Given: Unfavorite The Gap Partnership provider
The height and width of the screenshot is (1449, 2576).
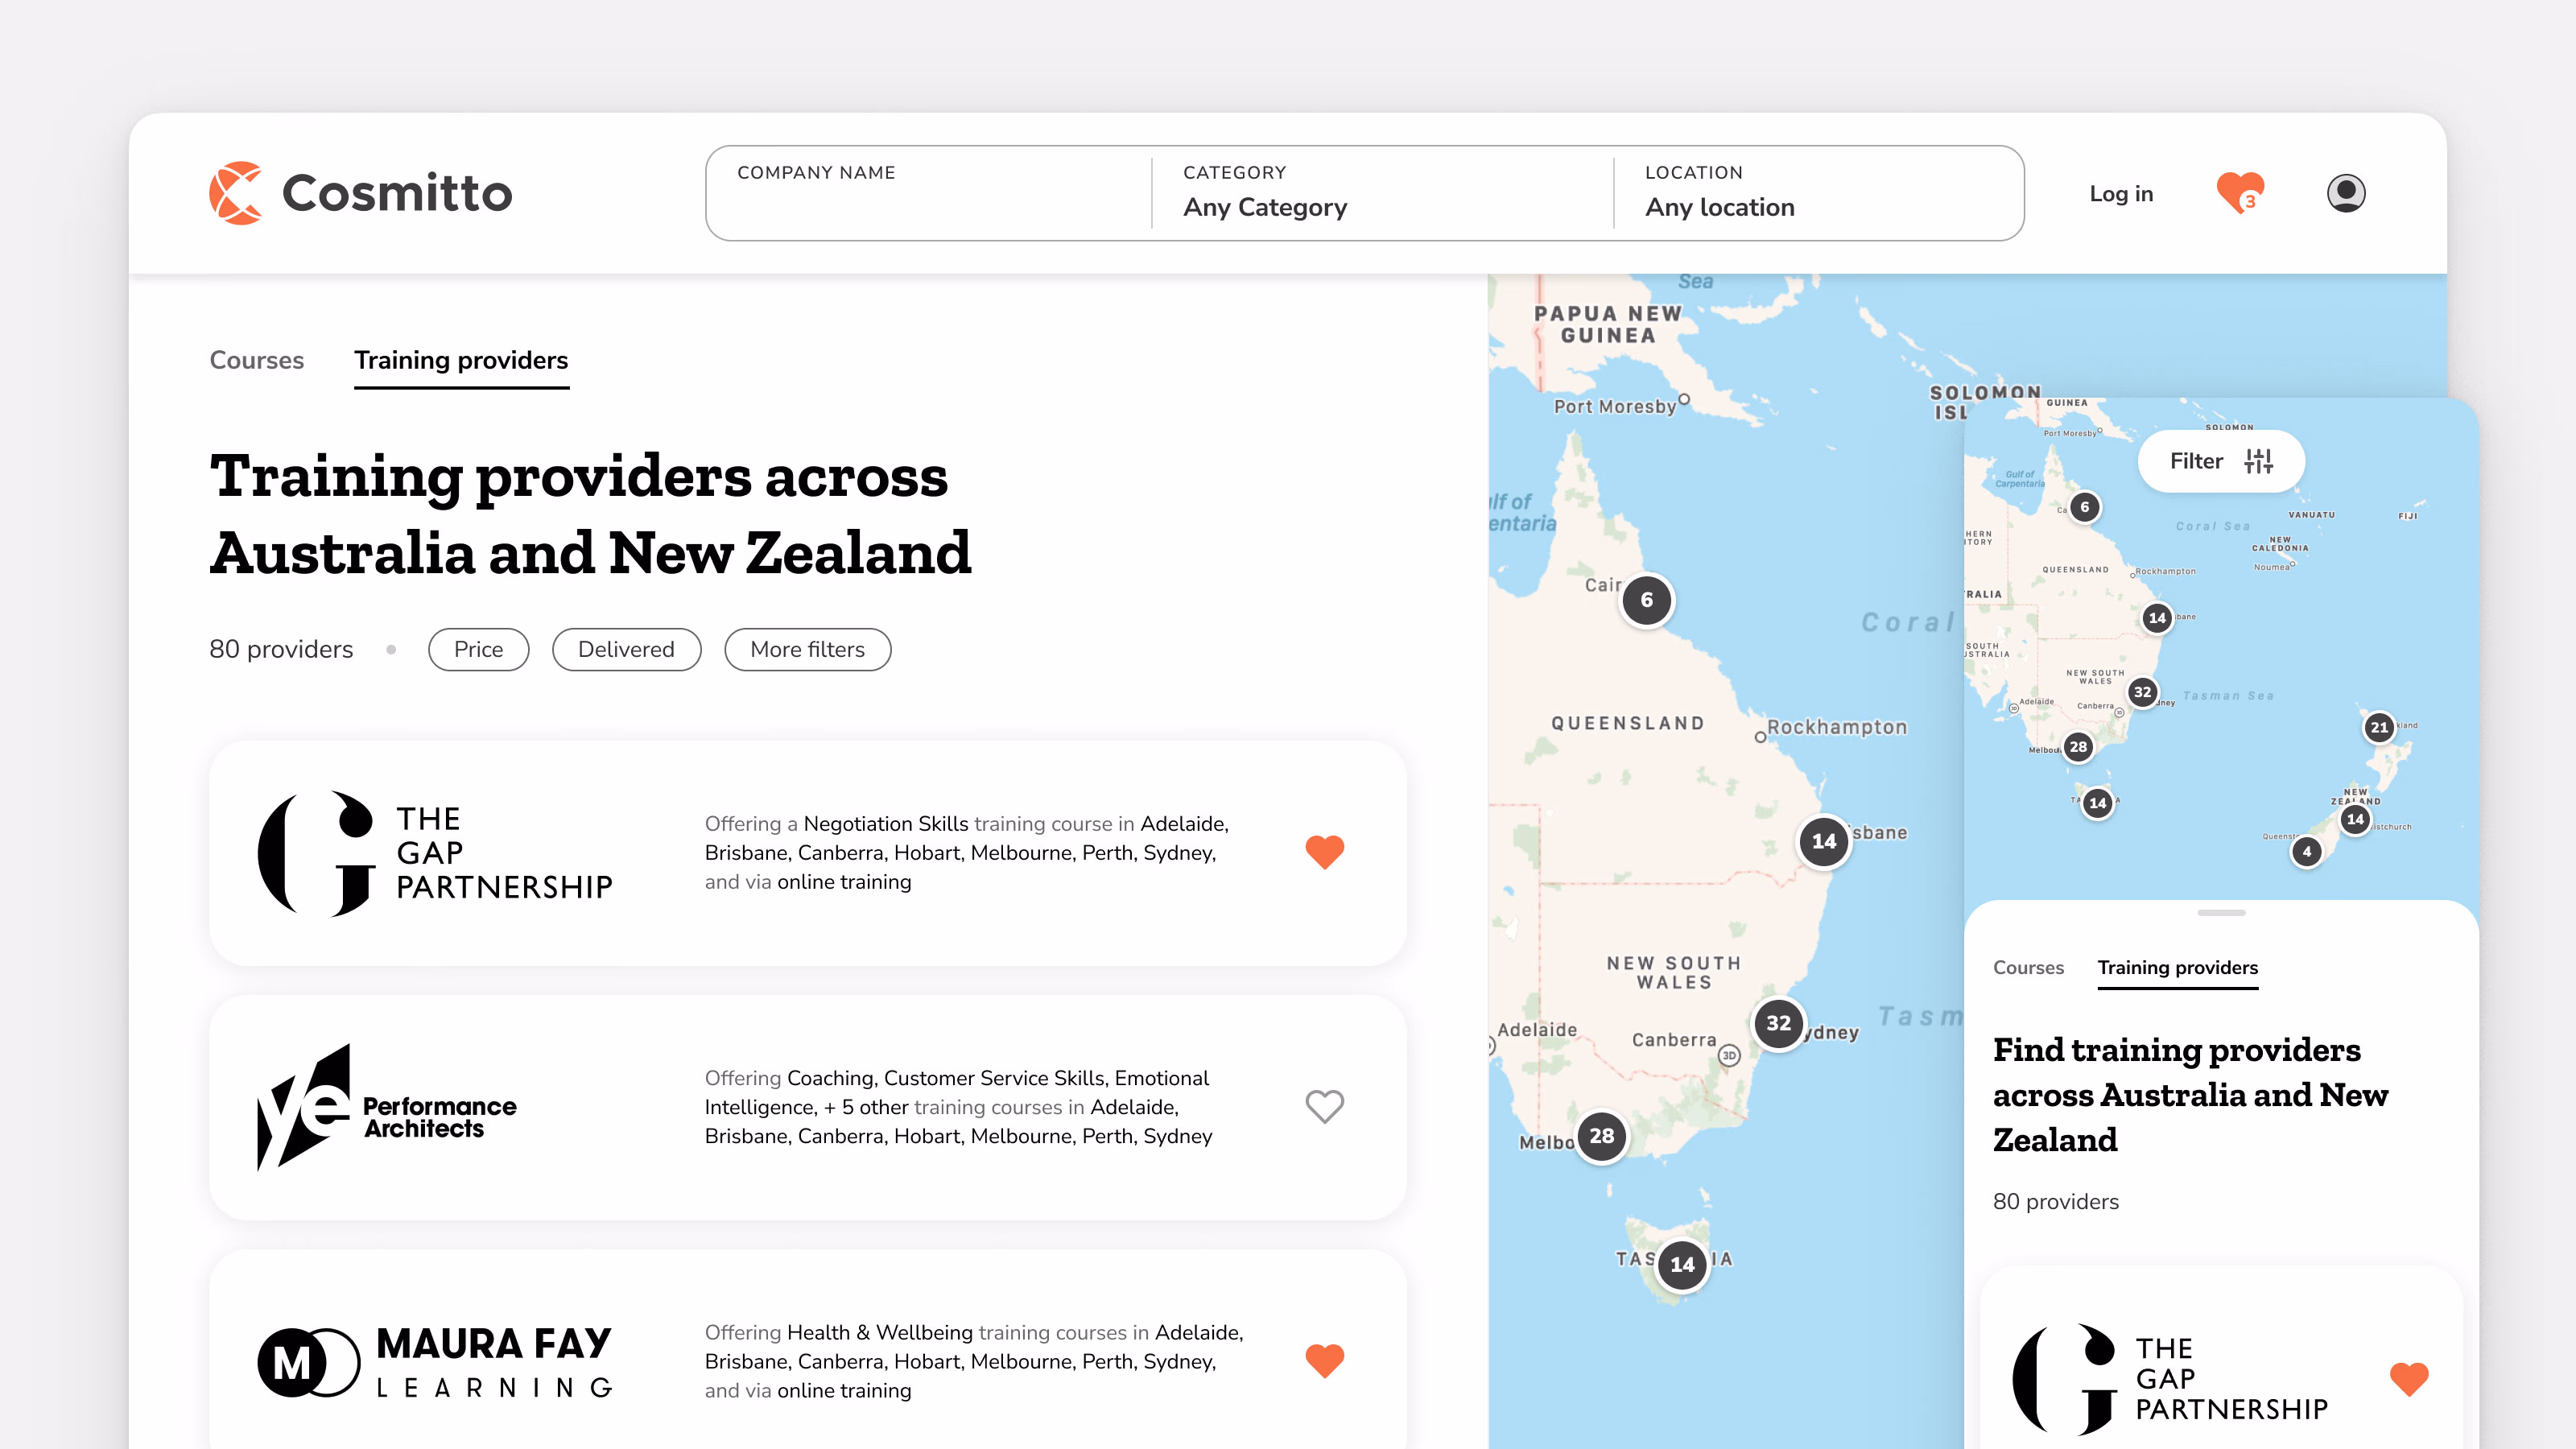Looking at the screenshot, I should pos(1324,852).
